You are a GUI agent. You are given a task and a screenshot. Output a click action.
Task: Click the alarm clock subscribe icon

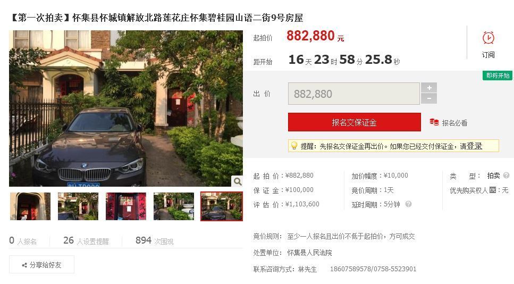pos(488,38)
